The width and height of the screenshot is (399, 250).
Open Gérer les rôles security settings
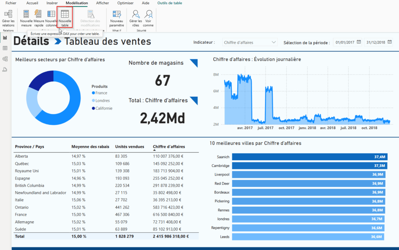point(135,18)
